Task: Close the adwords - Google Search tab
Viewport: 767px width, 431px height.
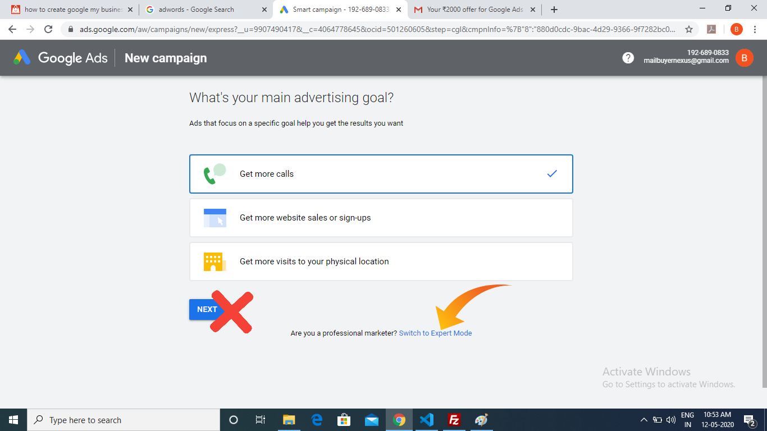Action: (264, 10)
